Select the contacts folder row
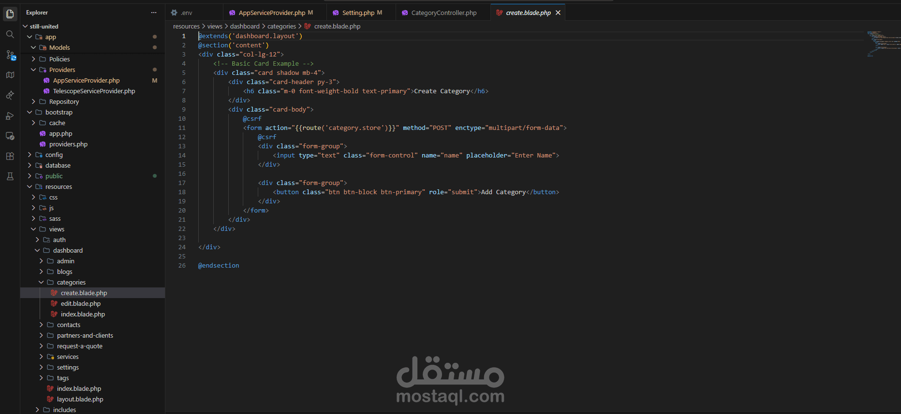This screenshot has height=414, width=901. (93, 325)
